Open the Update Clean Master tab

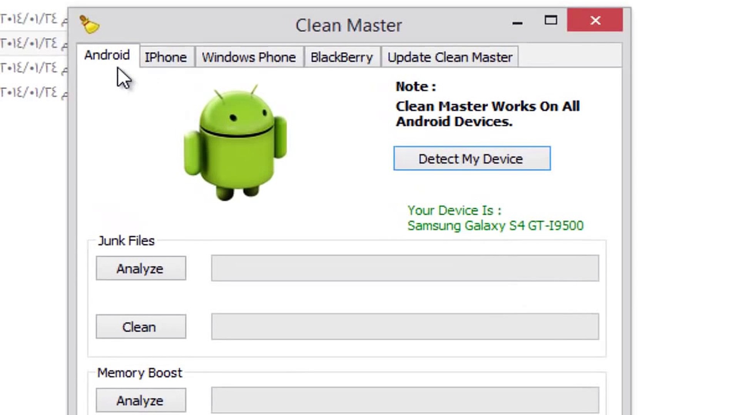click(x=450, y=57)
